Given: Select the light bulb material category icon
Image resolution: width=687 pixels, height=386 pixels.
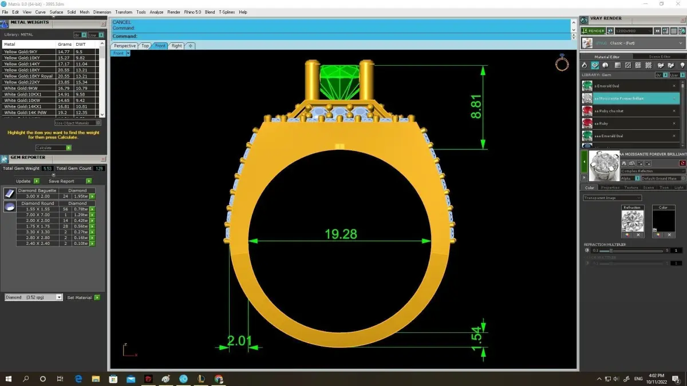Looking at the screenshot, I should click(682, 66).
